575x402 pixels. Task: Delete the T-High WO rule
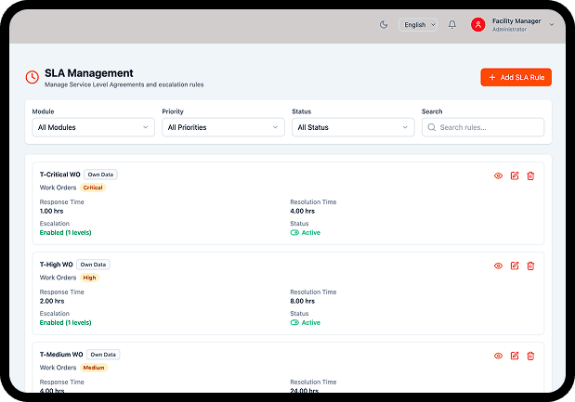(x=530, y=266)
